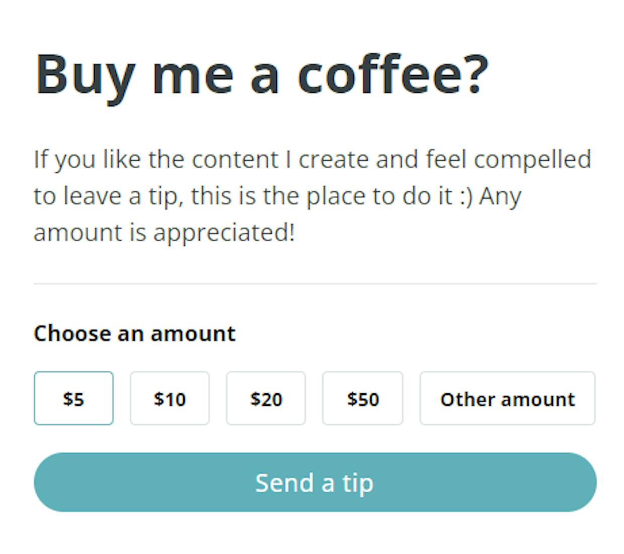624x554 pixels.
Task: Click the word "Choose" in the amount label
Action: (72, 333)
